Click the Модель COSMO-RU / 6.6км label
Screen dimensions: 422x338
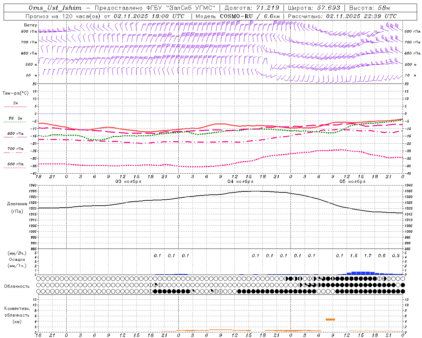click(238, 16)
